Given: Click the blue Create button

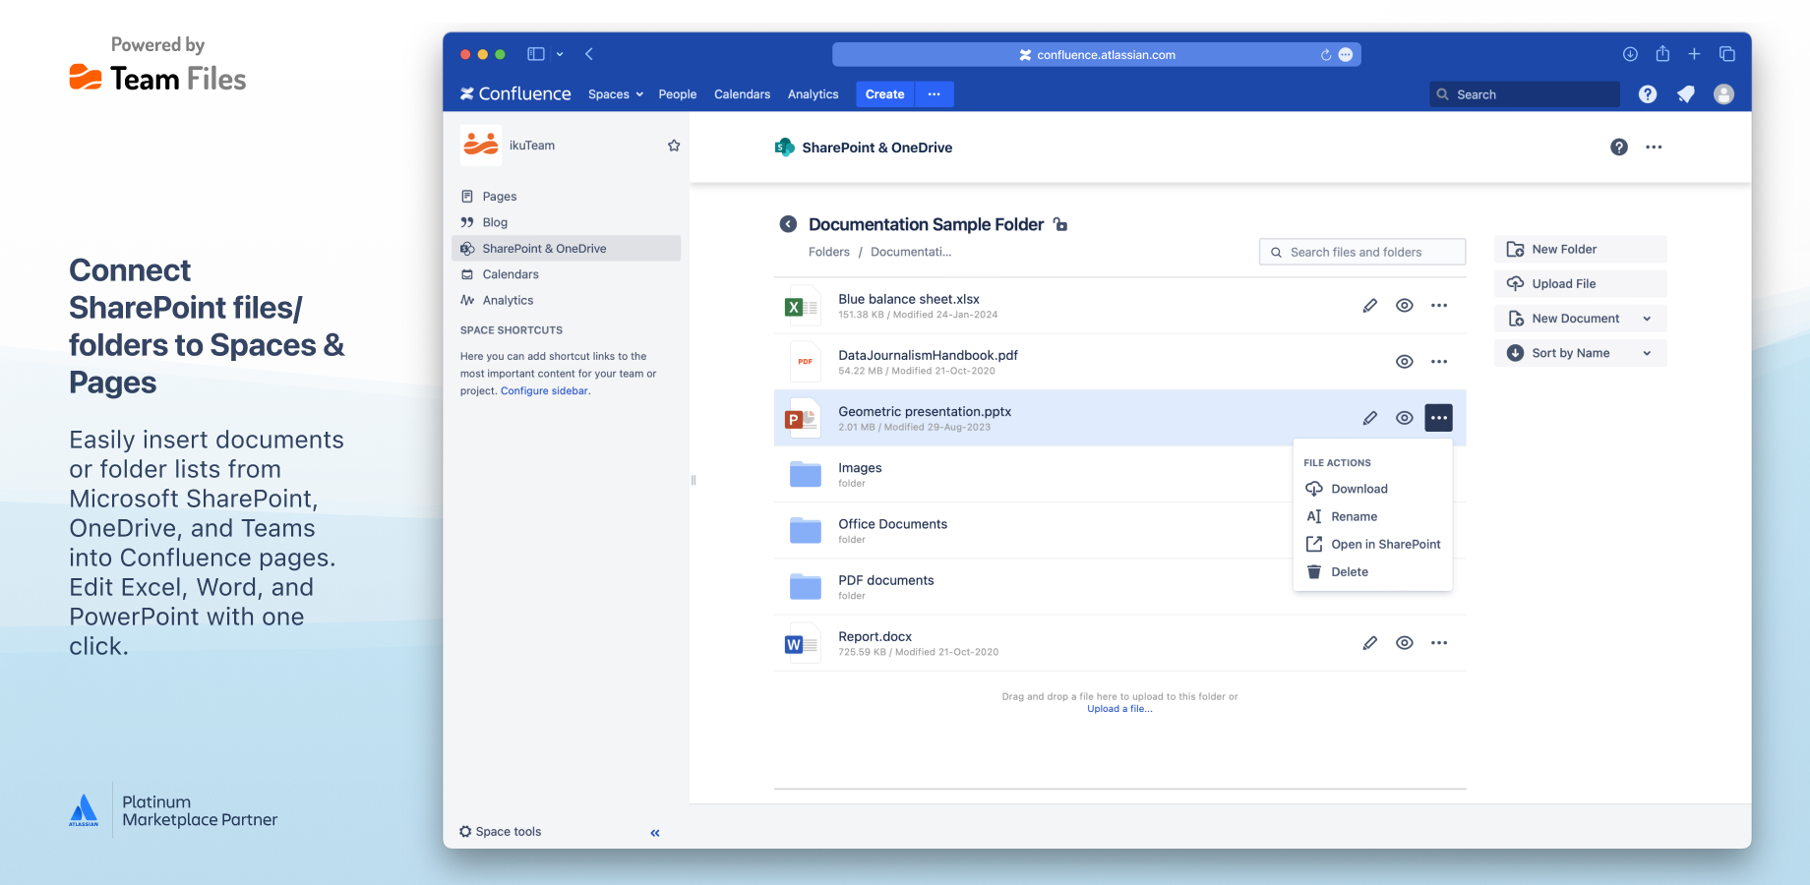Looking at the screenshot, I should [884, 94].
